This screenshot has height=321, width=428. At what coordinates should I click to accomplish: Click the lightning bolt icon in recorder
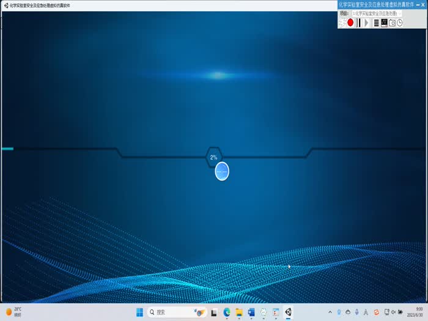(x=342, y=23)
